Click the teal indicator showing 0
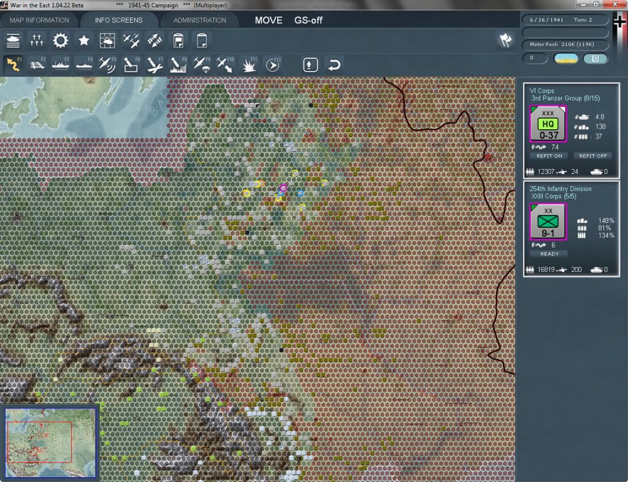This screenshot has width=628, height=482. click(595, 59)
